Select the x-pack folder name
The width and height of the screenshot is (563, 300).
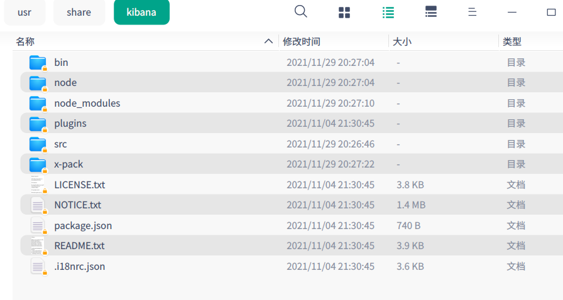pos(68,164)
